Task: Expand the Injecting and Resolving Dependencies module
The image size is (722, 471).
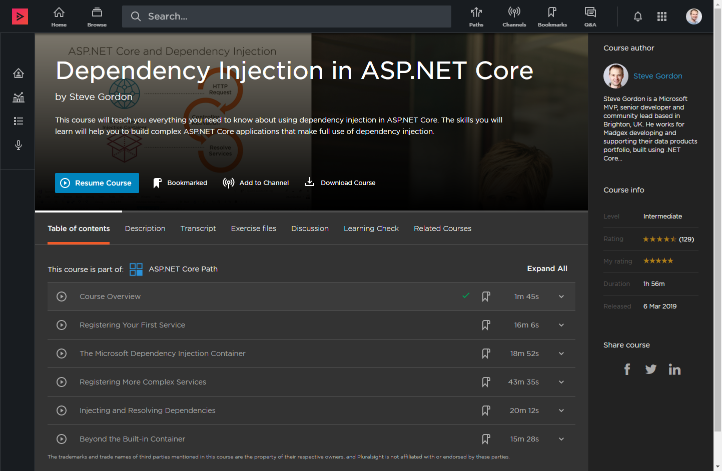Action: coord(561,410)
